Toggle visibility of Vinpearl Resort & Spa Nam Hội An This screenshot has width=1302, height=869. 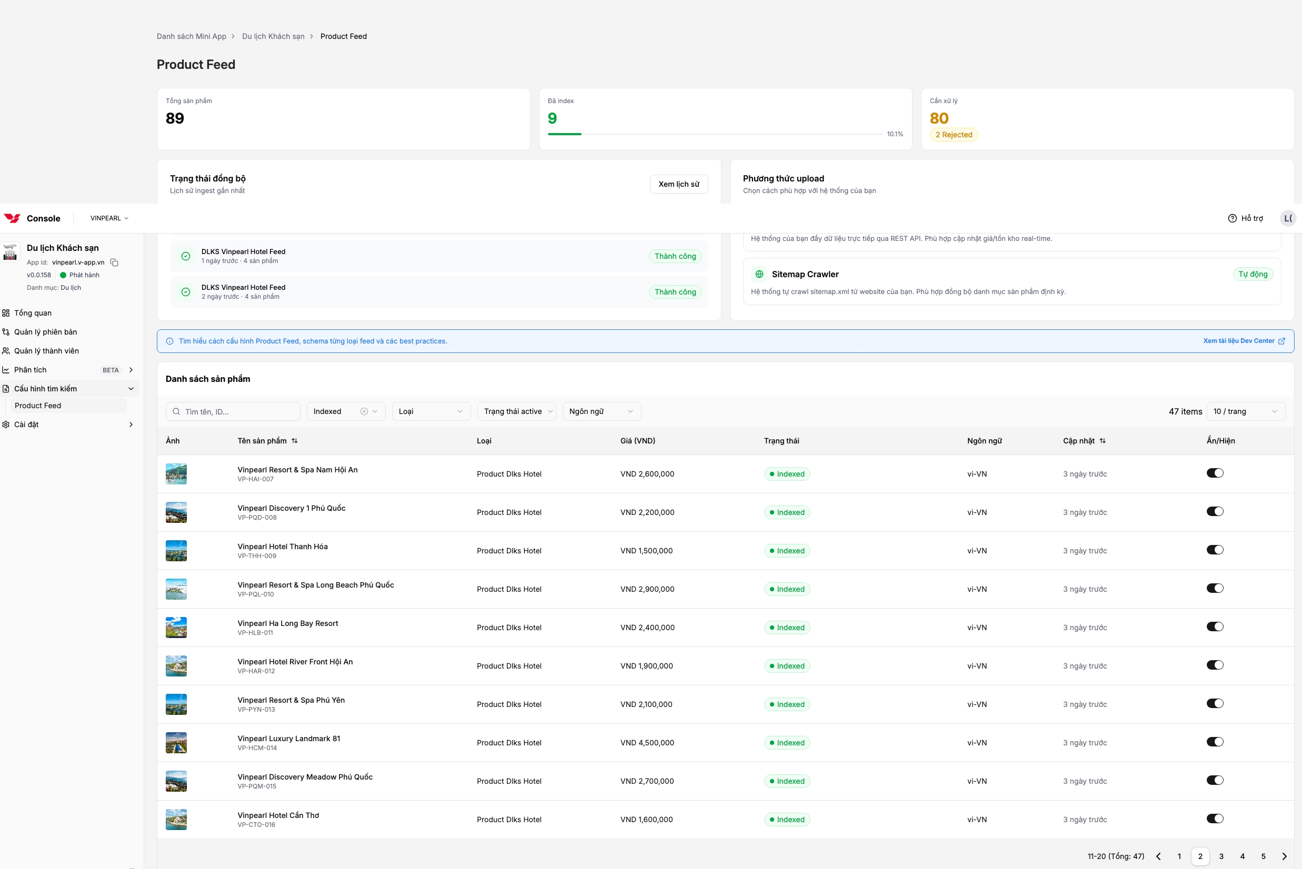(1215, 473)
